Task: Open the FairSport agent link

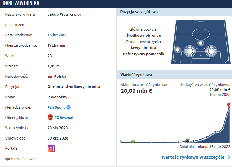Action: pos(56,107)
